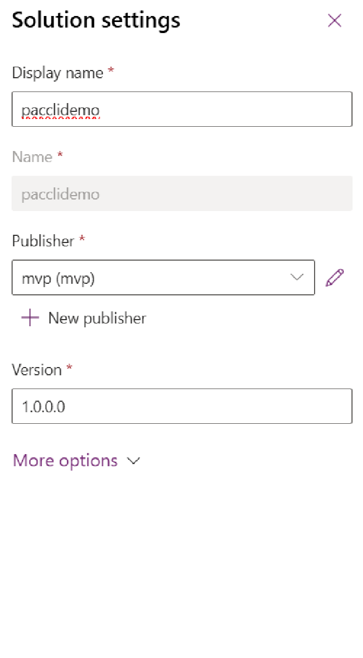Viewport: 363px width, 658px height.
Task: Click the New publisher text button
Action: click(97, 318)
